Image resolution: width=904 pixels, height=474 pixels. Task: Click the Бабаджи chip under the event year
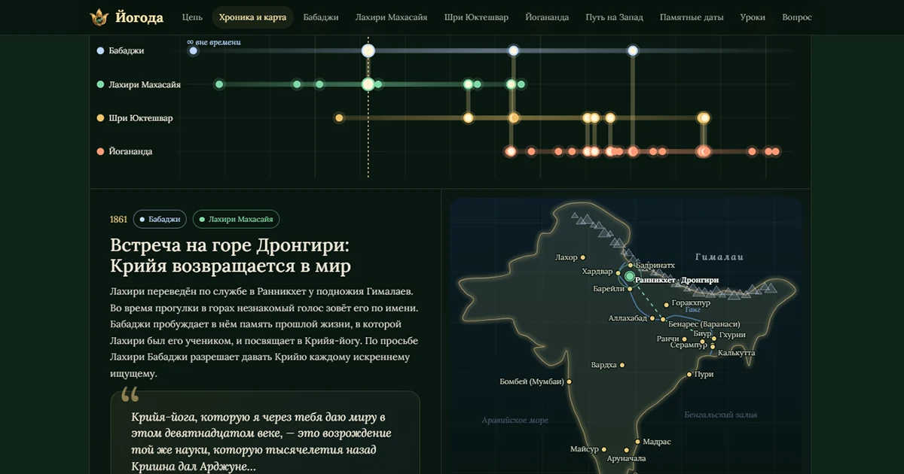(160, 219)
